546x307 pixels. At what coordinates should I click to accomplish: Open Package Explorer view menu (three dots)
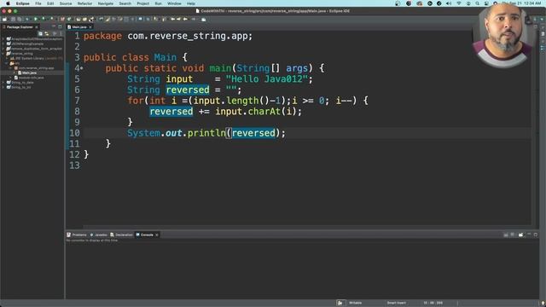[61, 34]
